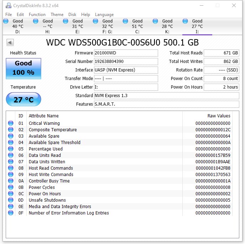
Task: Click Total Host Writes value 862 GB
Action: (221, 62)
